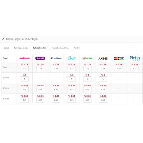
Task: Click Axess 9 Taksit rate field
Action: coord(103,100)
